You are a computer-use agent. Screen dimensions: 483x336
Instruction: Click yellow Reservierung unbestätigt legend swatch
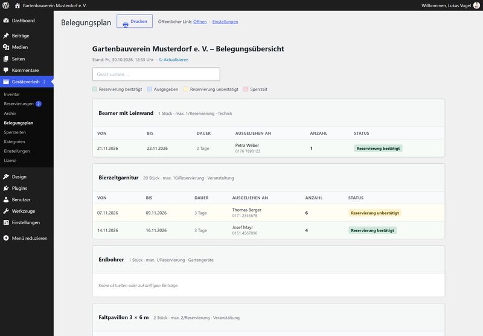click(186, 89)
